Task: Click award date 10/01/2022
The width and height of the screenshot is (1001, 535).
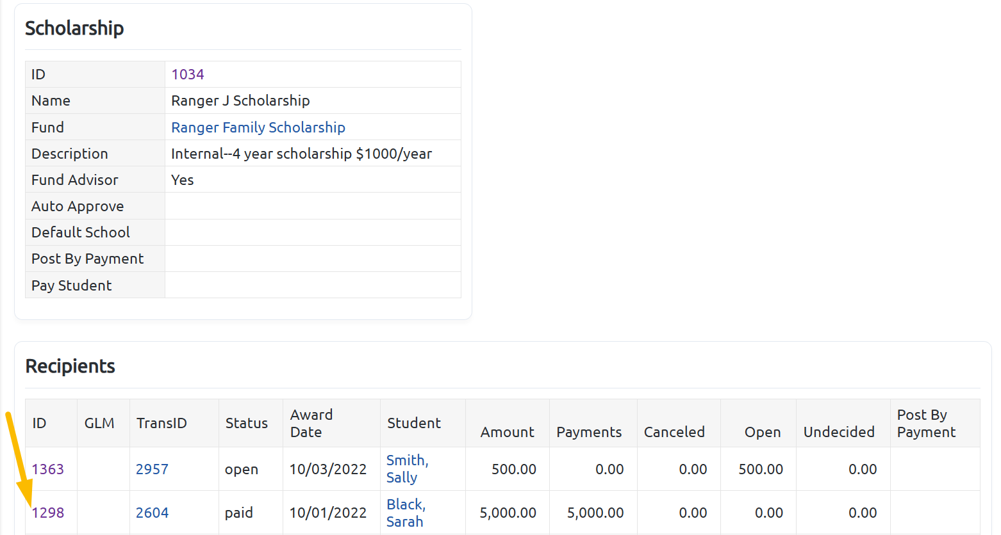Action: click(x=328, y=513)
